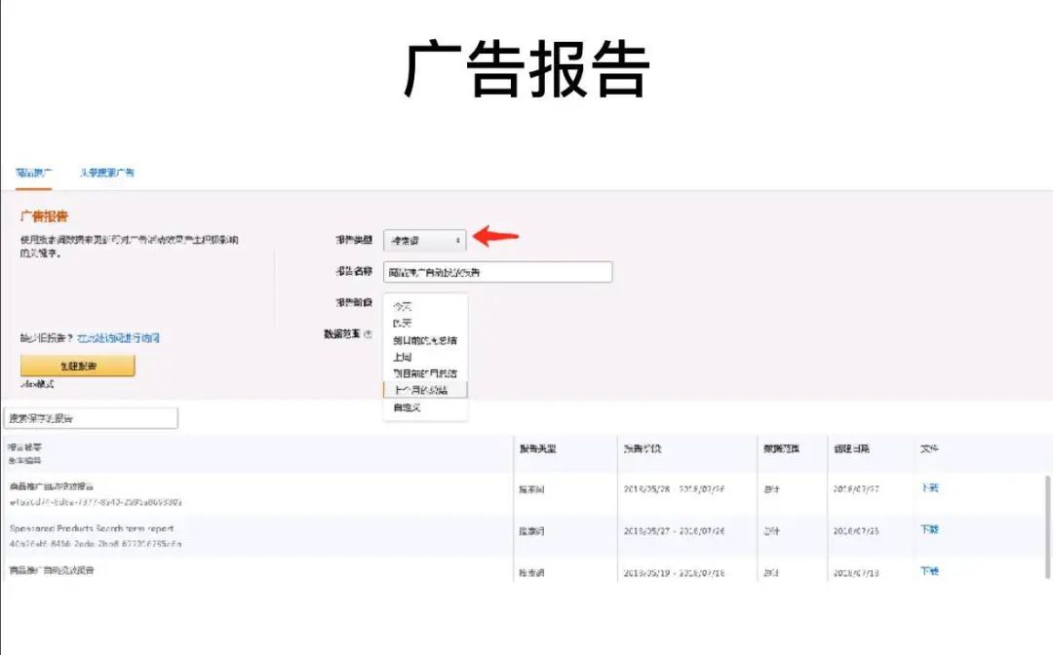Image resolution: width=1053 pixels, height=655 pixels.
Task: Click the dropdown arrow inside 报告类型 box
Action: point(457,240)
